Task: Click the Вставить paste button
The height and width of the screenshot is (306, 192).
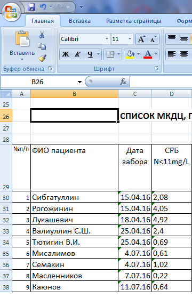Action: [x=22, y=46]
